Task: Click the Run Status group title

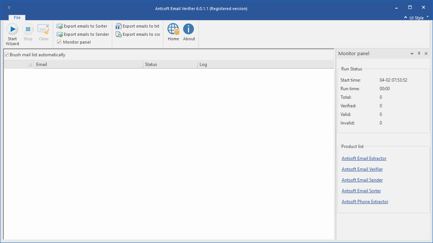Action: (x=352, y=69)
